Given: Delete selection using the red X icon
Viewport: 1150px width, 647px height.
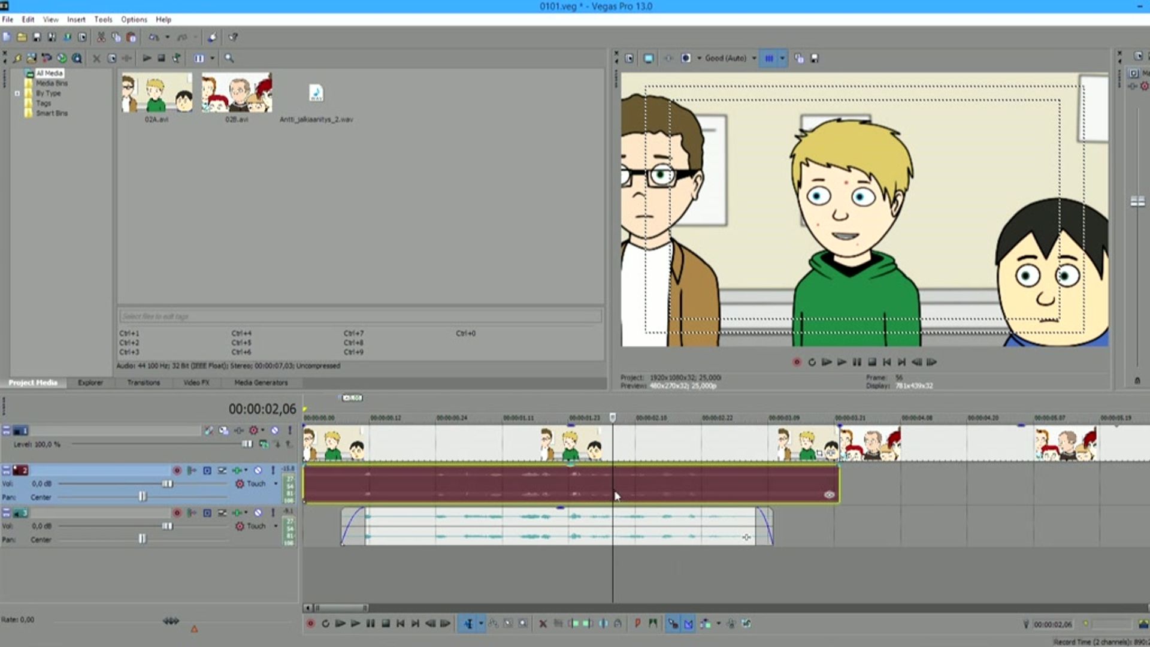Looking at the screenshot, I should coord(543,624).
